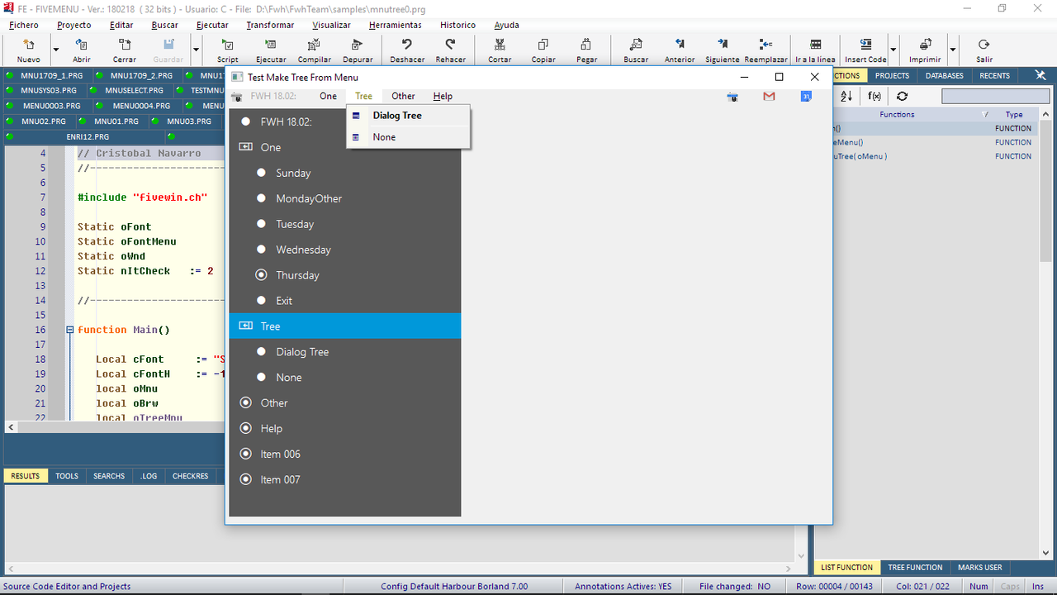Click the Cortar cut icon

pyautogui.click(x=500, y=45)
